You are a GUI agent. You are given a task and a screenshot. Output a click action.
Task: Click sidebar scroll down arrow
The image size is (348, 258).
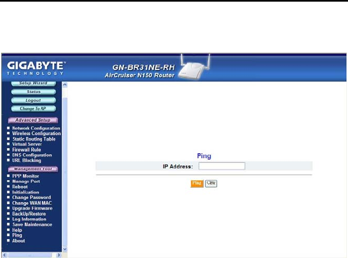(x=65, y=249)
